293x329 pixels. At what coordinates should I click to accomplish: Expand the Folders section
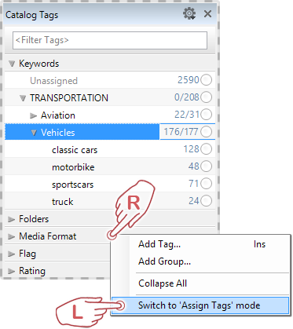pyautogui.click(x=12, y=219)
